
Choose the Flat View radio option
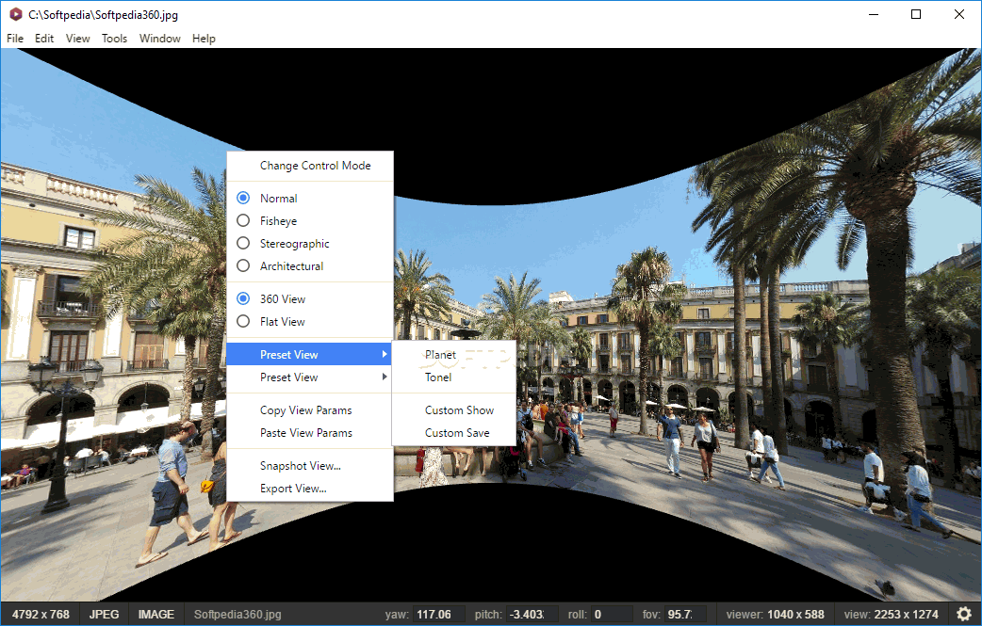[x=243, y=321]
